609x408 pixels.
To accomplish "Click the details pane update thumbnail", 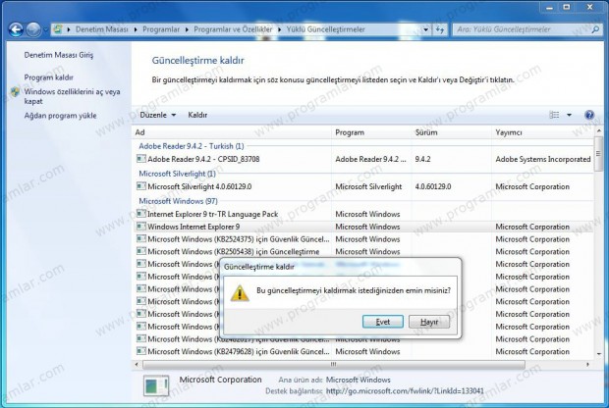I will [156, 385].
